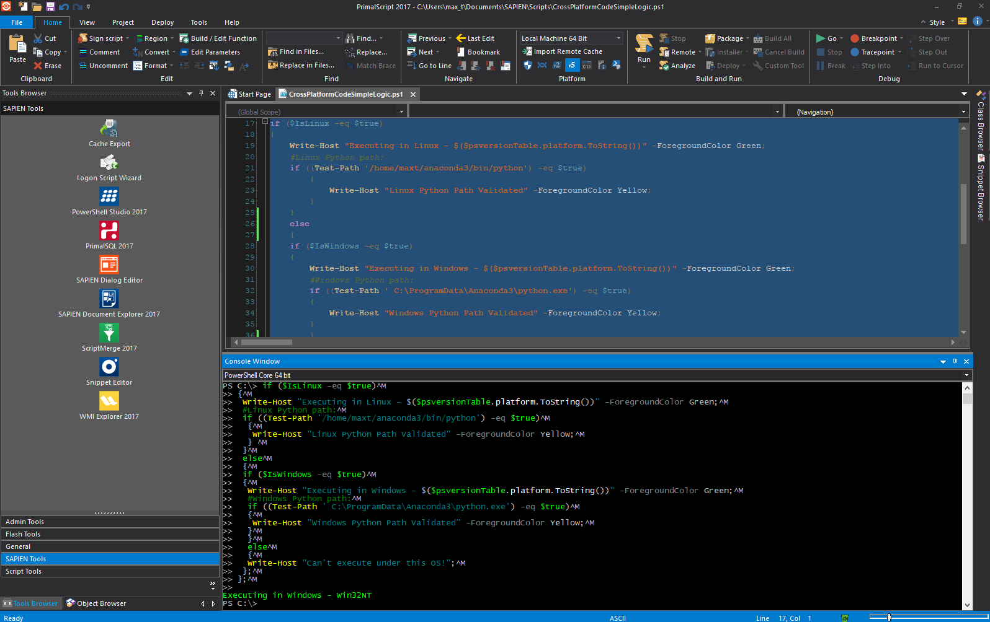Open Snippet Editor tool
The image size is (990, 622).
[x=109, y=372]
